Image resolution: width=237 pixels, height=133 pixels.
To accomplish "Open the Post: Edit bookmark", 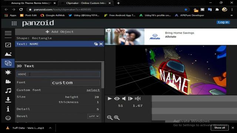I will (x=29, y=15).
